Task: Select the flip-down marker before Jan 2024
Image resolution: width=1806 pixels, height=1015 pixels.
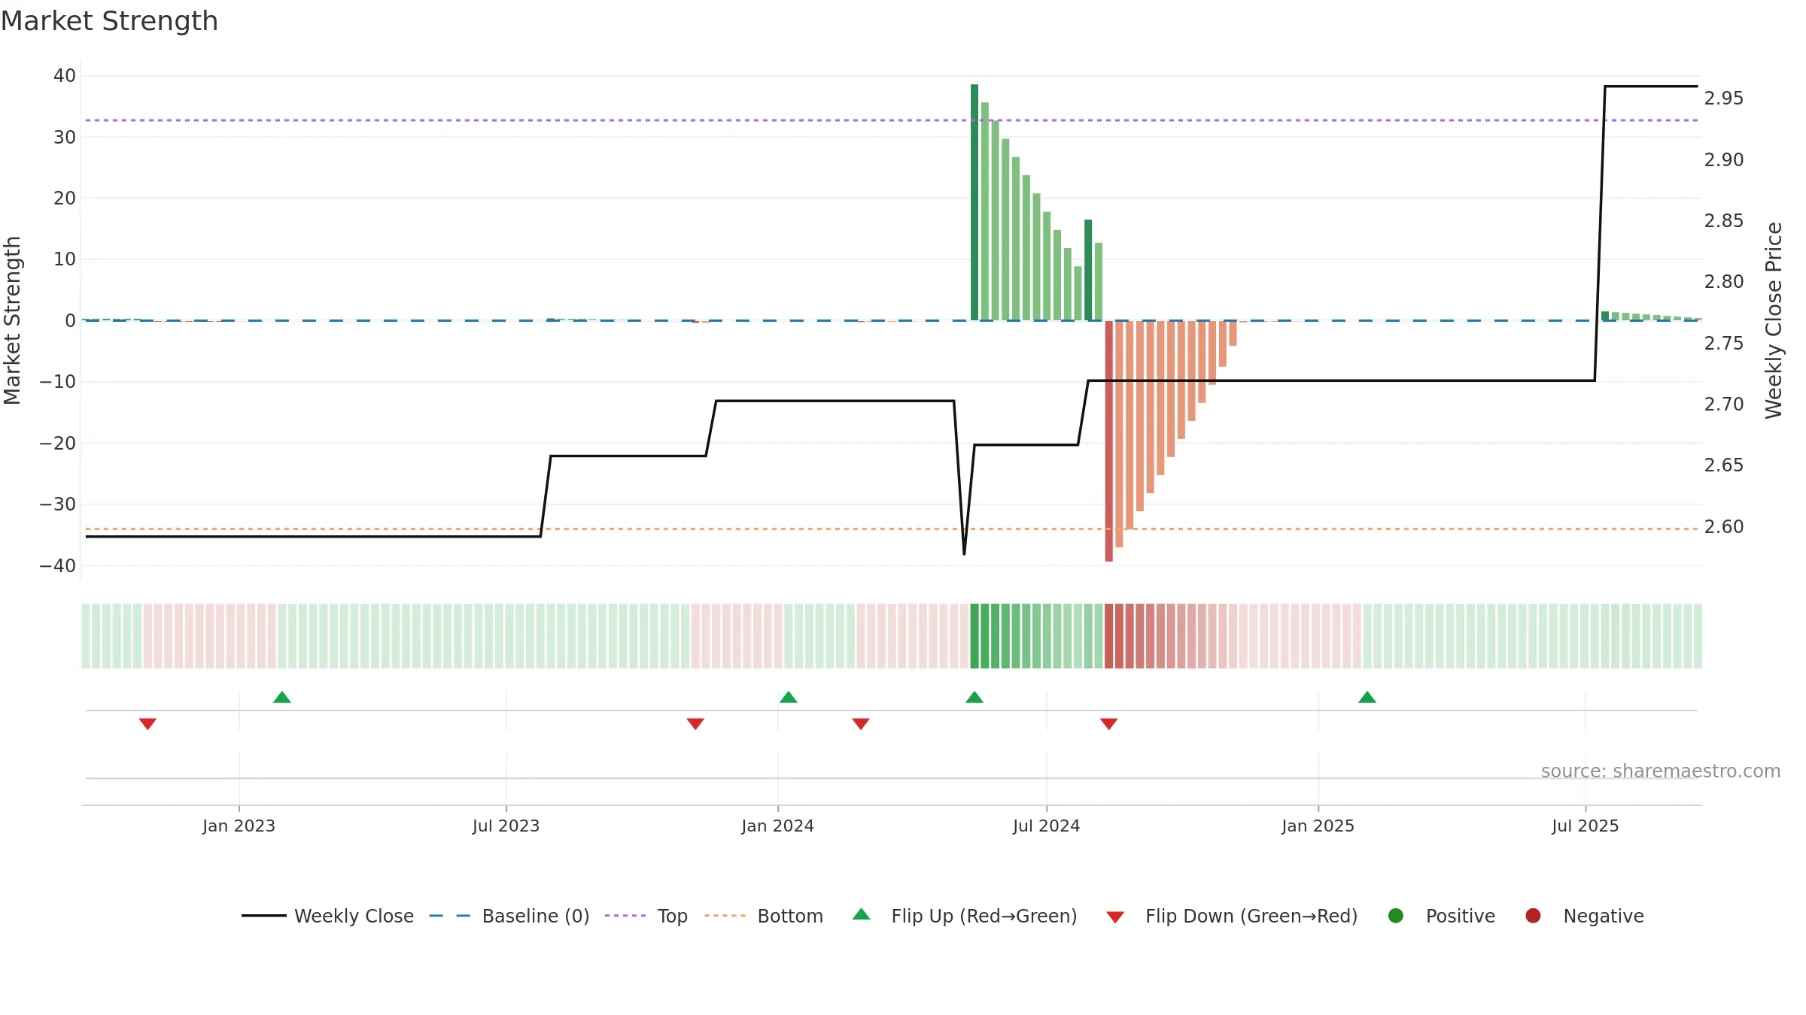Action: click(x=695, y=723)
